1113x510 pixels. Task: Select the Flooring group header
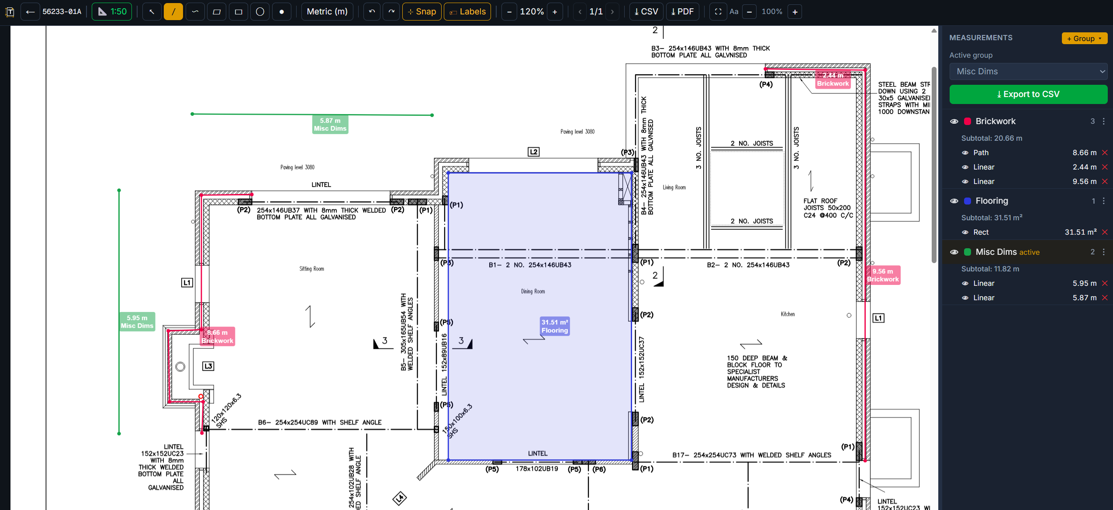pyautogui.click(x=1028, y=201)
